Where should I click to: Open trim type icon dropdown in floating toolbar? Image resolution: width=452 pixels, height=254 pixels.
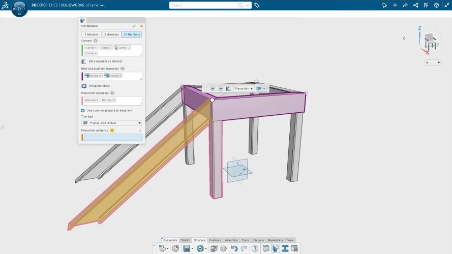pos(261,89)
